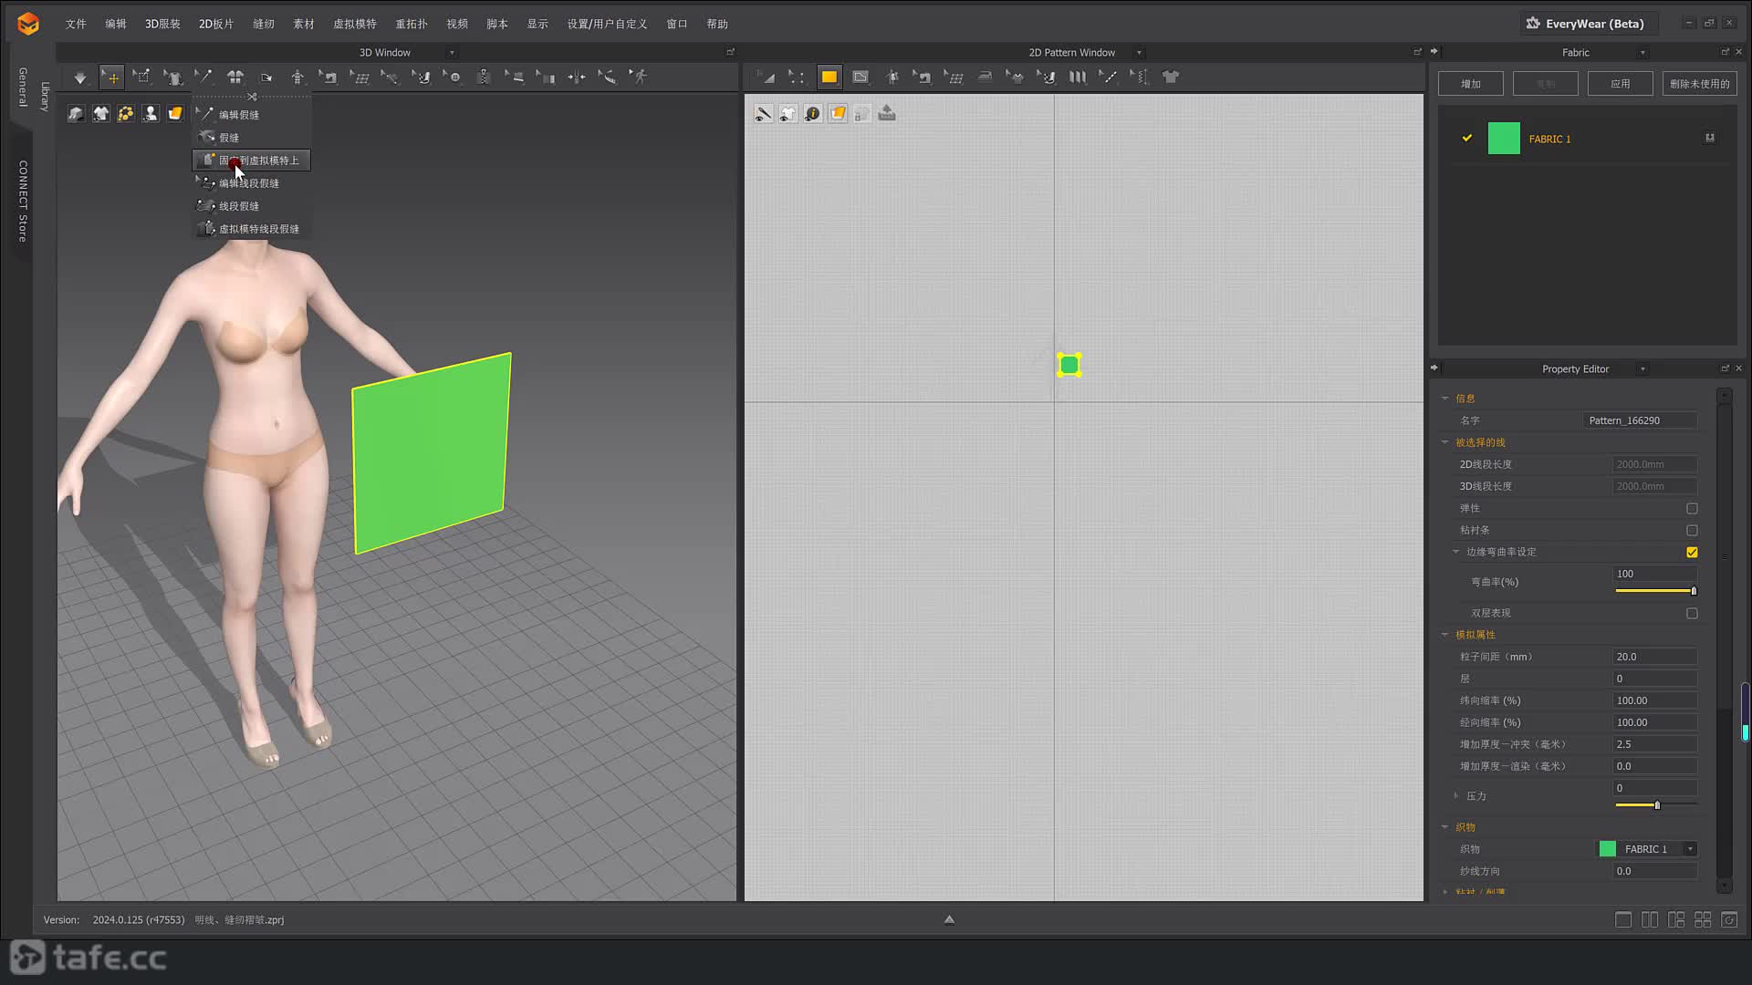Click the 应用 button in Fabric panel

tap(1621, 84)
